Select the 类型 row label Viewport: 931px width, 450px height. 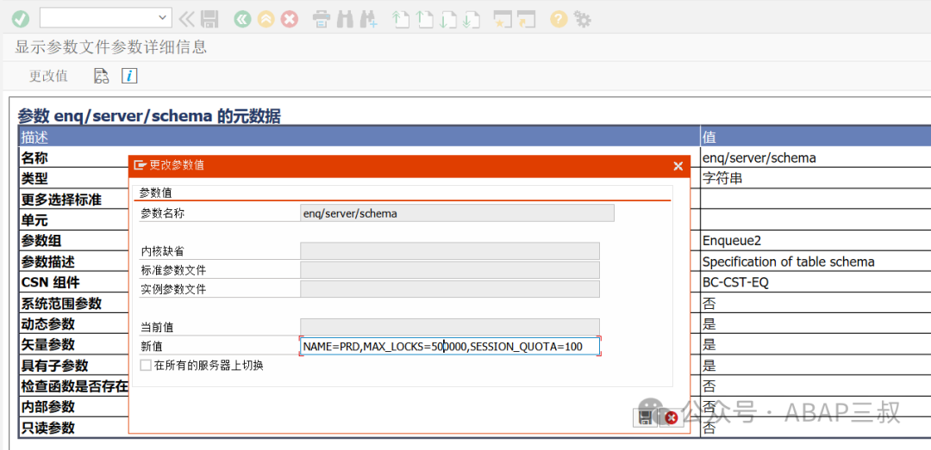34,178
